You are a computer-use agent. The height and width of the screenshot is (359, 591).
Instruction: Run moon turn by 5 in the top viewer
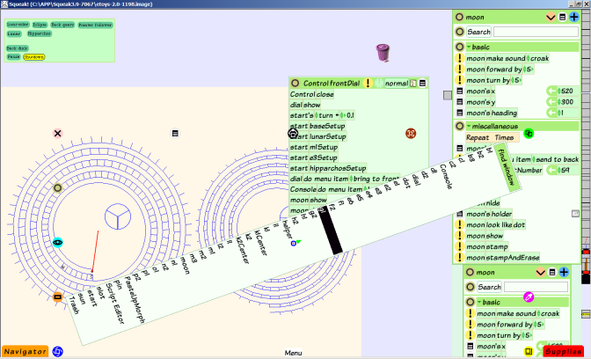459,80
